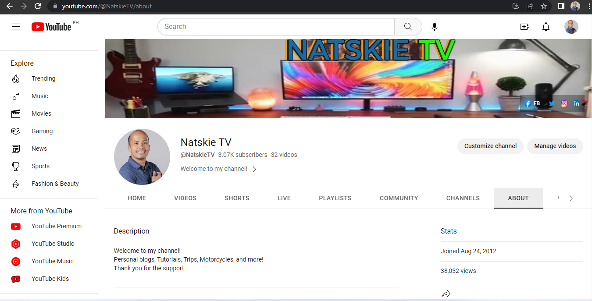The image size is (592, 301).
Task: Open the Facebook FB banner link
Action: [x=532, y=104]
